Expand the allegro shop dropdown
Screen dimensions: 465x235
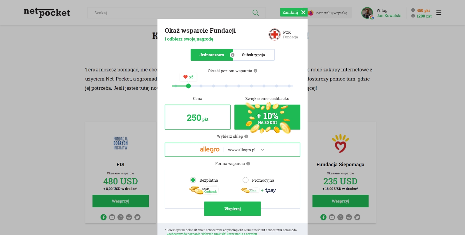(x=232, y=150)
